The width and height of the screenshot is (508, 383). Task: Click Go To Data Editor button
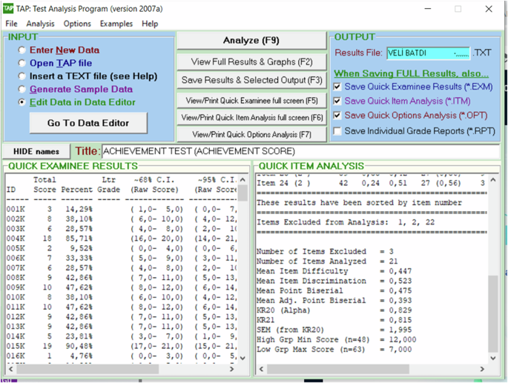tap(88, 123)
